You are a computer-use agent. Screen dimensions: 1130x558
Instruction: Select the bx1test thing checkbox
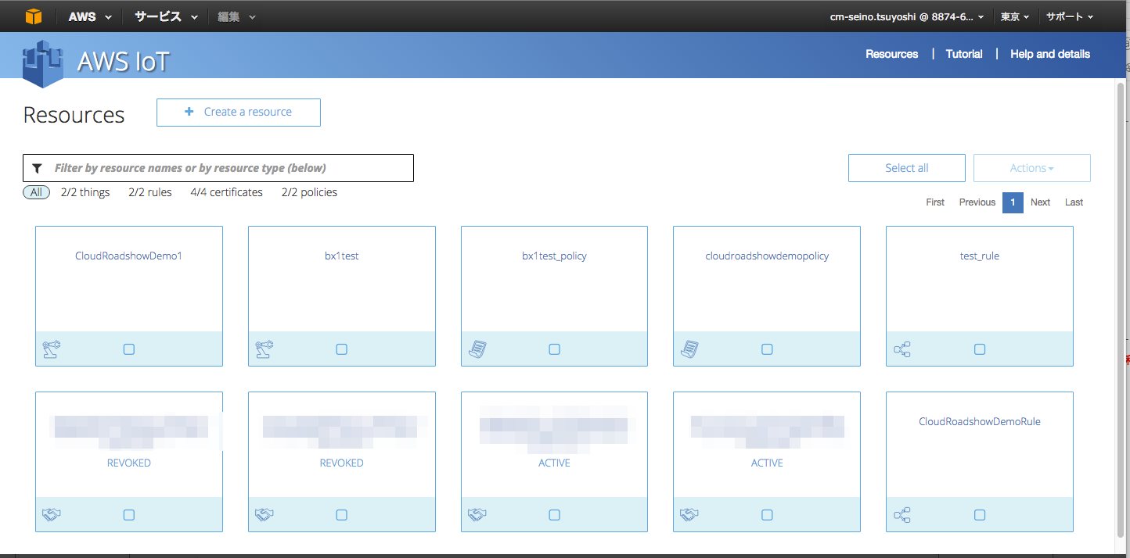342,349
